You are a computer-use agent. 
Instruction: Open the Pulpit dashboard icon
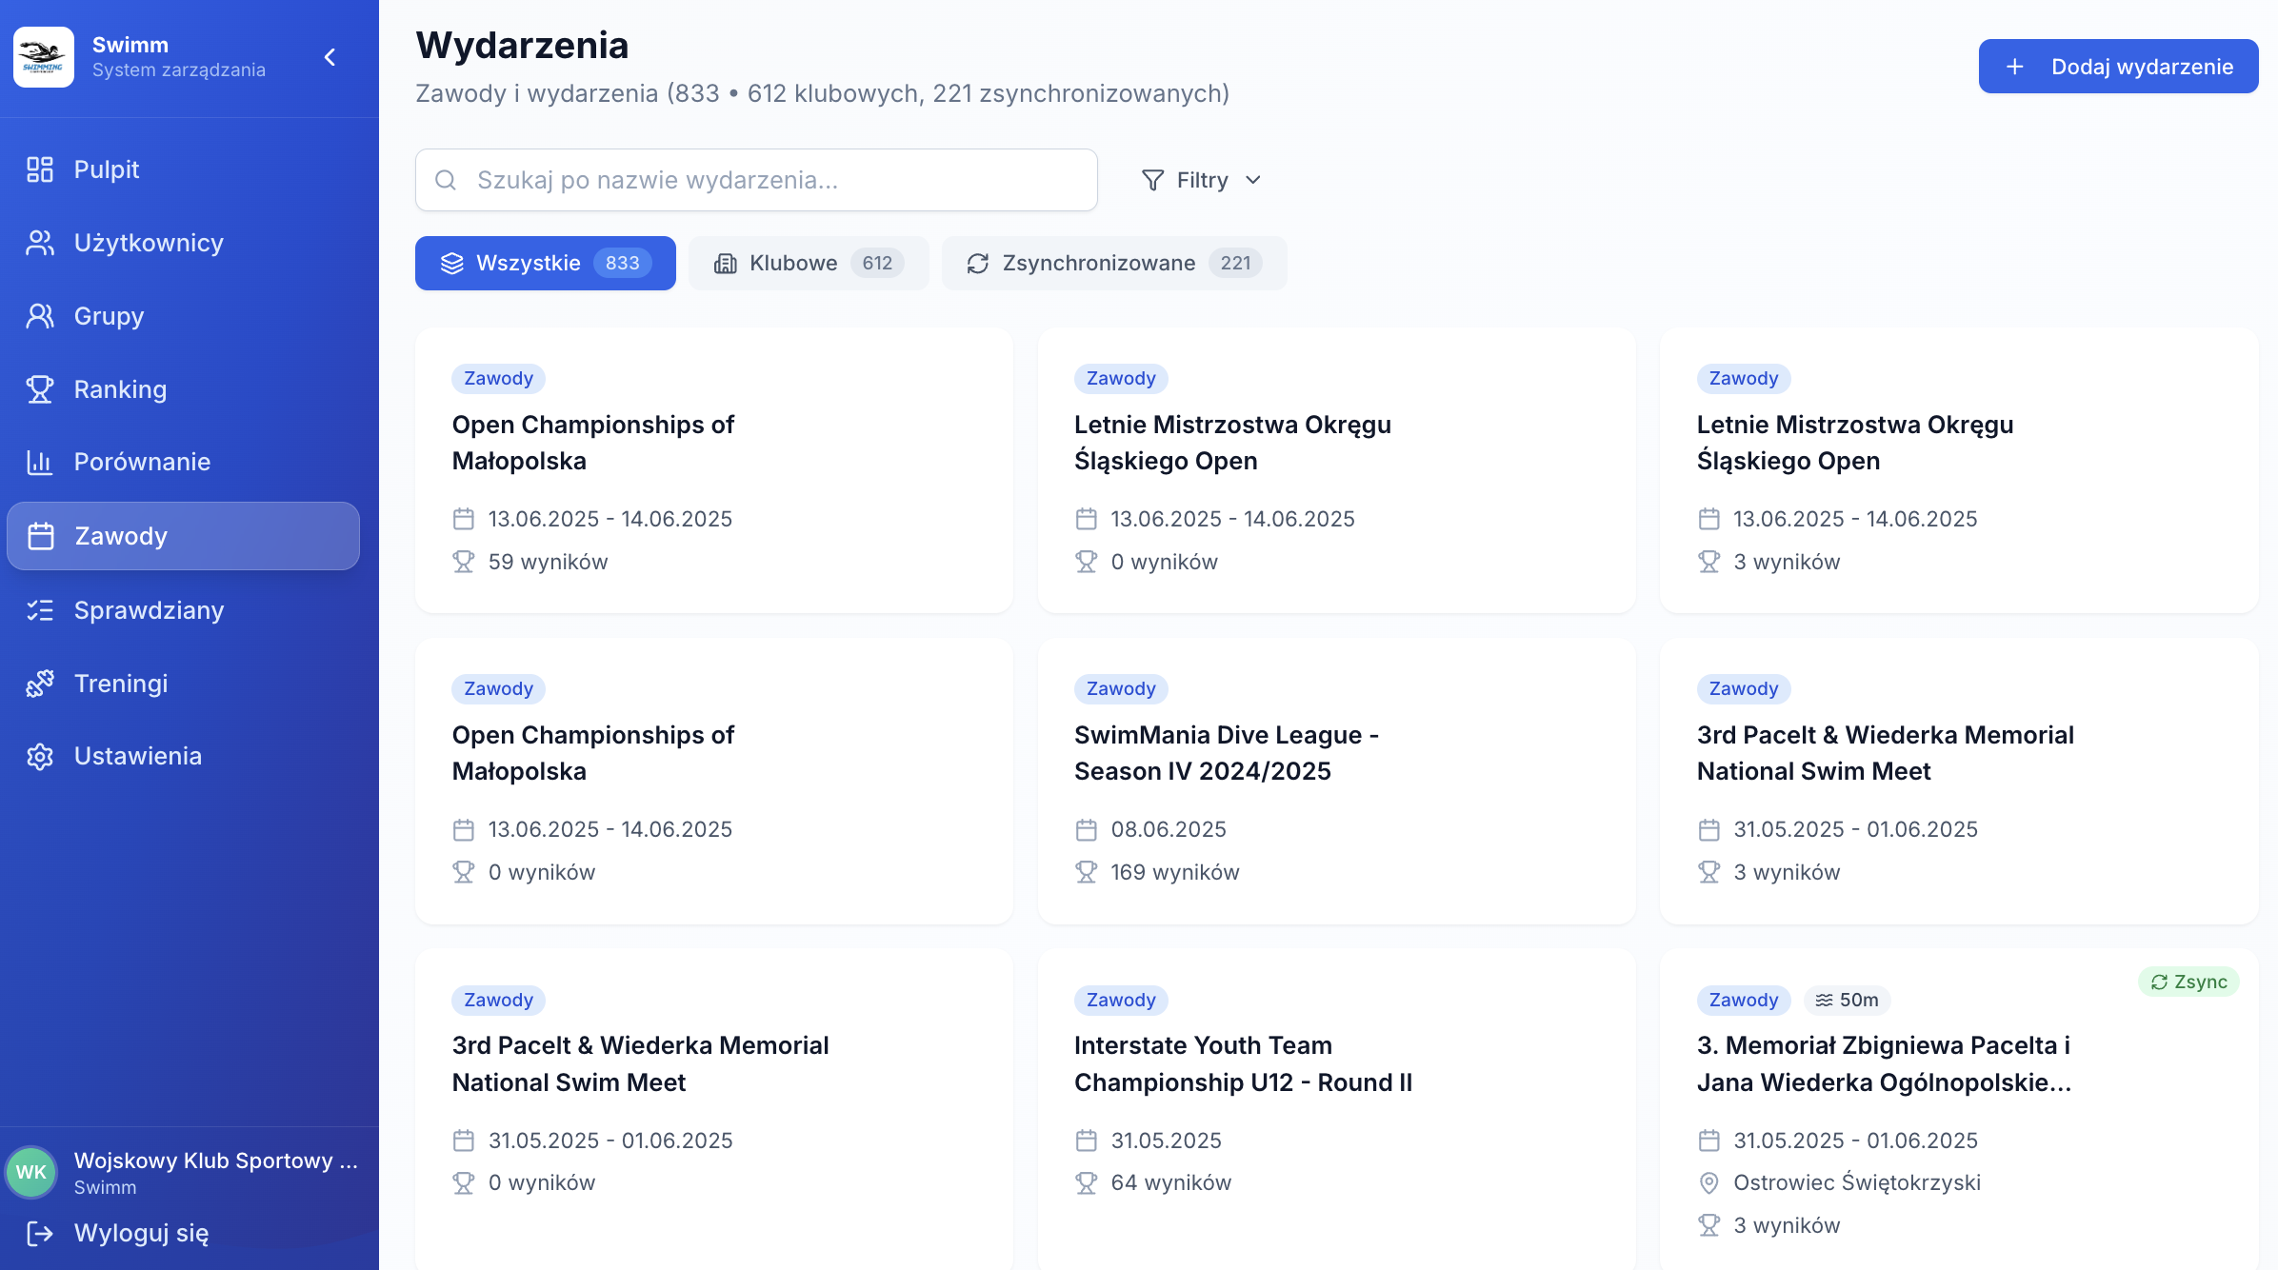39,169
